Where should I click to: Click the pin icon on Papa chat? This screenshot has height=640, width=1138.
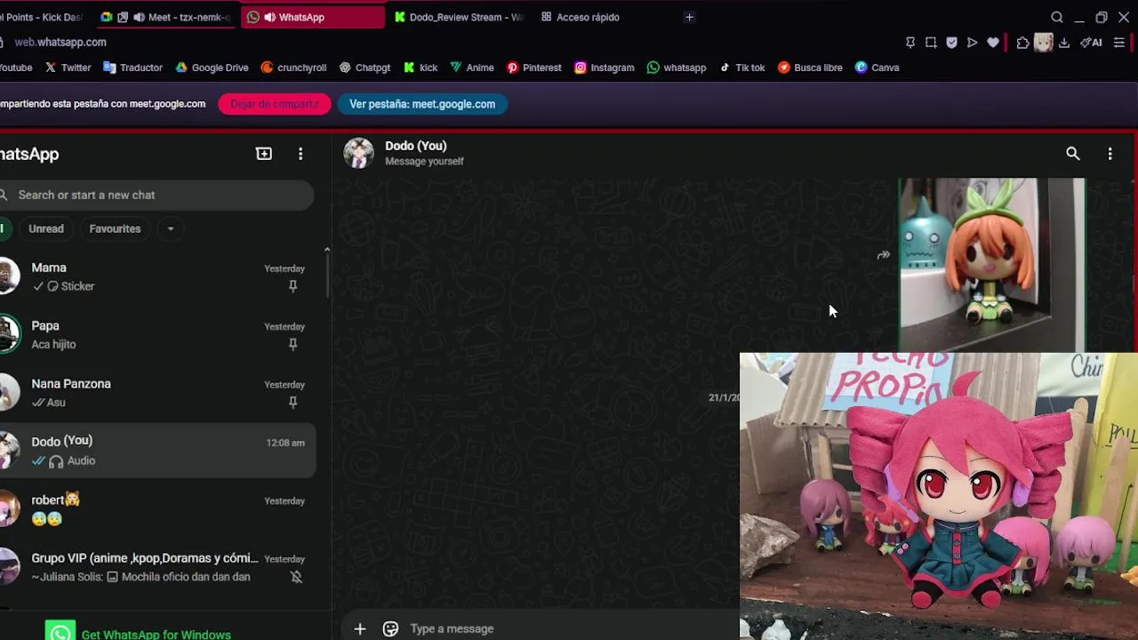293,344
